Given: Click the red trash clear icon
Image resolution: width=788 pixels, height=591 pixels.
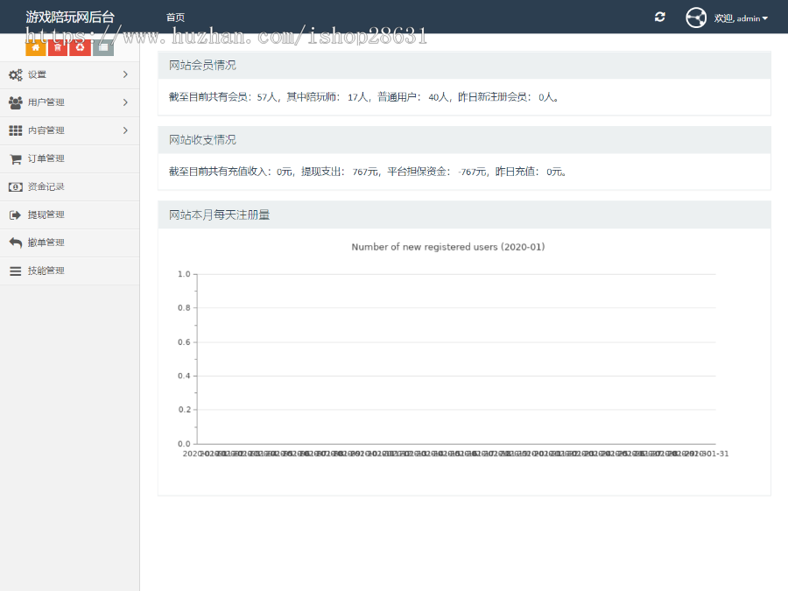Looking at the screenshot, I should [x=57, y=46].
